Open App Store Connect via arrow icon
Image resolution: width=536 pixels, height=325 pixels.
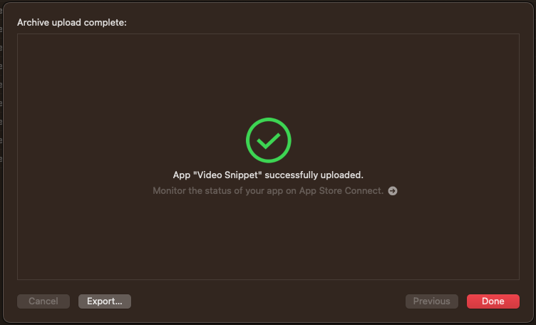[393, 191]
